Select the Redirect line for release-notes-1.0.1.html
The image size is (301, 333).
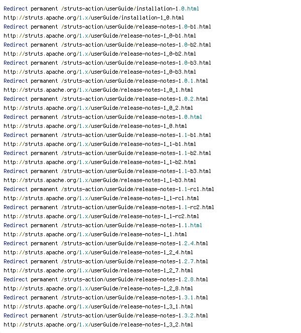pyautogui.click(x=106, y=81)
